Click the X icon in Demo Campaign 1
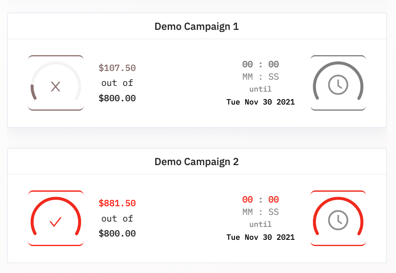 (x=56, y=86)
